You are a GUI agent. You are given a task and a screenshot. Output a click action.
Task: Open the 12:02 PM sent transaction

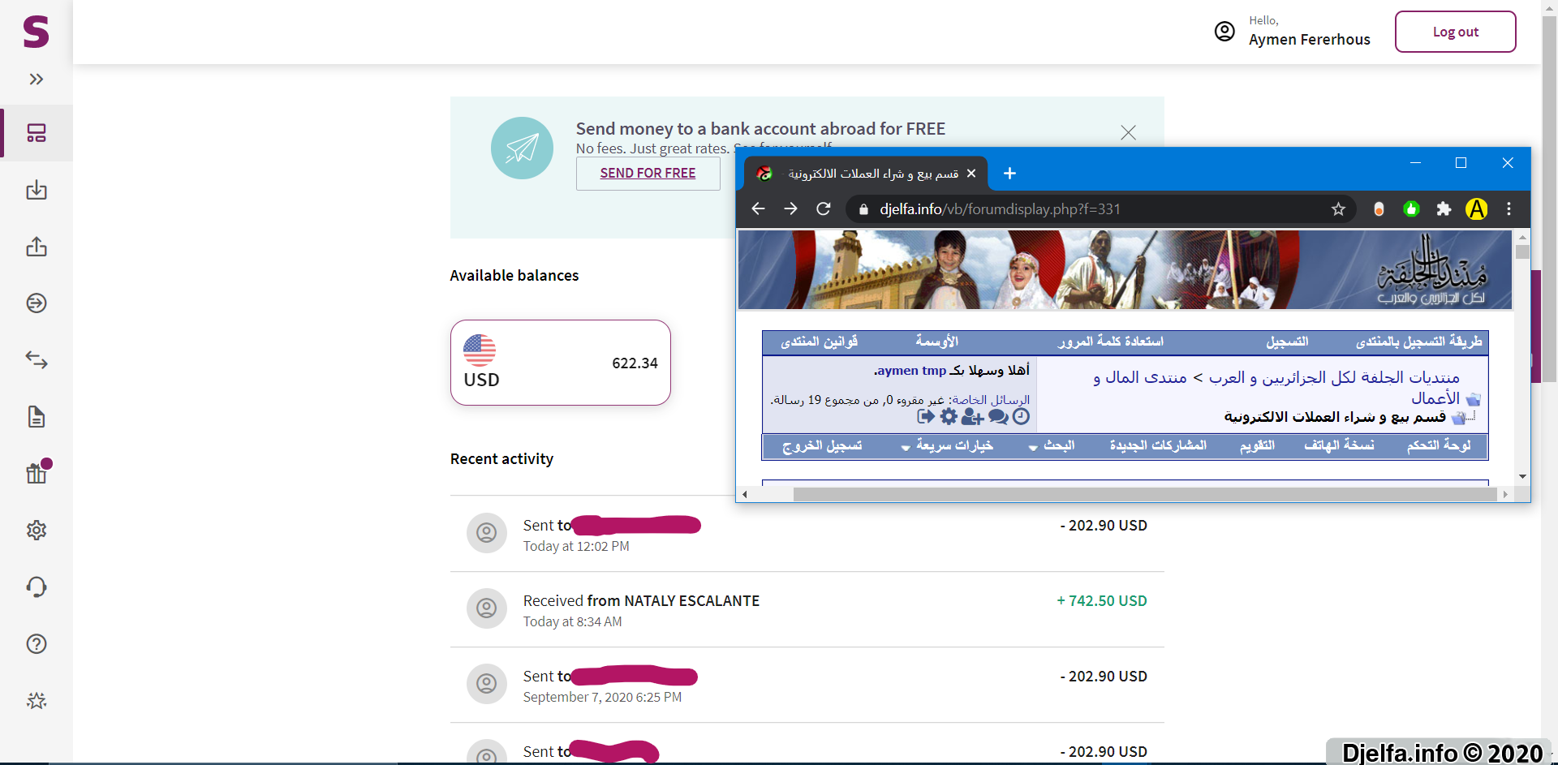point(807,534)
